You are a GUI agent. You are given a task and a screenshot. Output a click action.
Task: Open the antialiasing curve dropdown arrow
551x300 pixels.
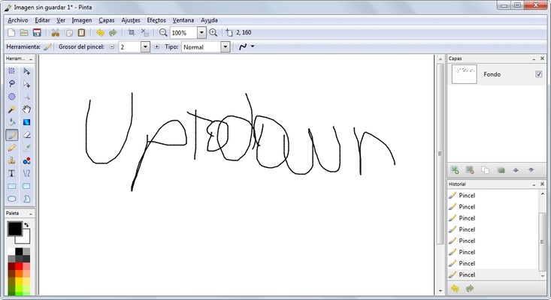click(253, 46)
